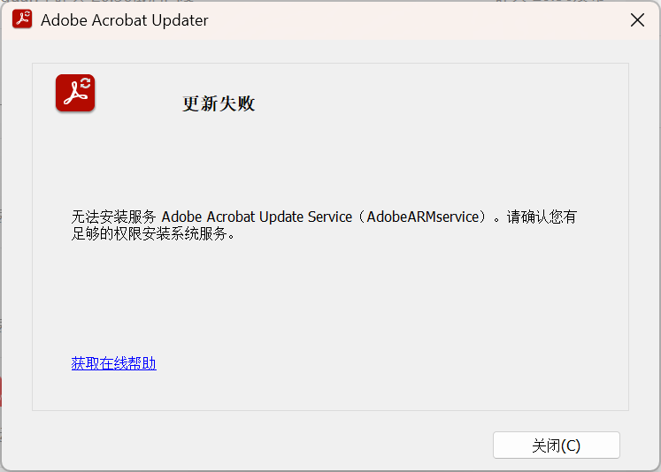Click the word Acrobat in the error message
This screenshot has width=661, height=472.
tap(231, 217)
